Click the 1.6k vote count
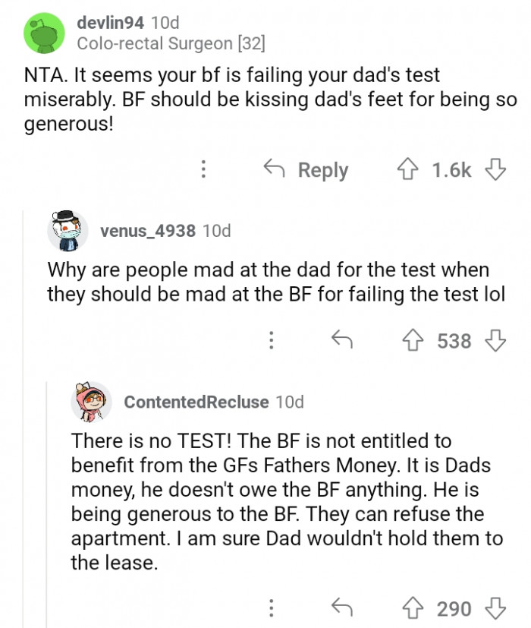This screenshot has height=628, width=531. 452,170
